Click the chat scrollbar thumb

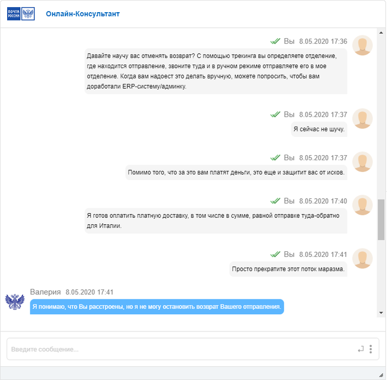coord(381,219)
